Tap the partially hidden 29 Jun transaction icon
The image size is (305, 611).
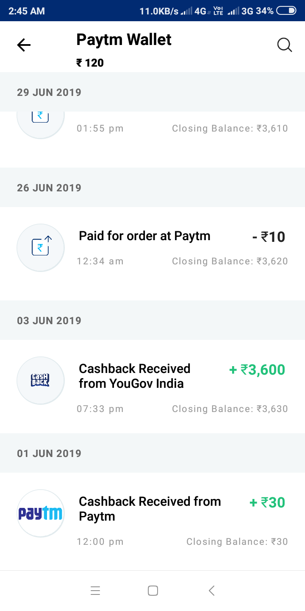pos(41,121)
